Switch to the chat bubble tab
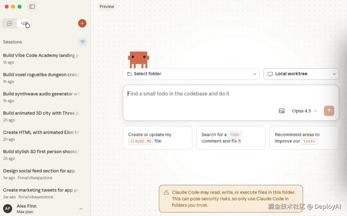 (x=10, y=23)
